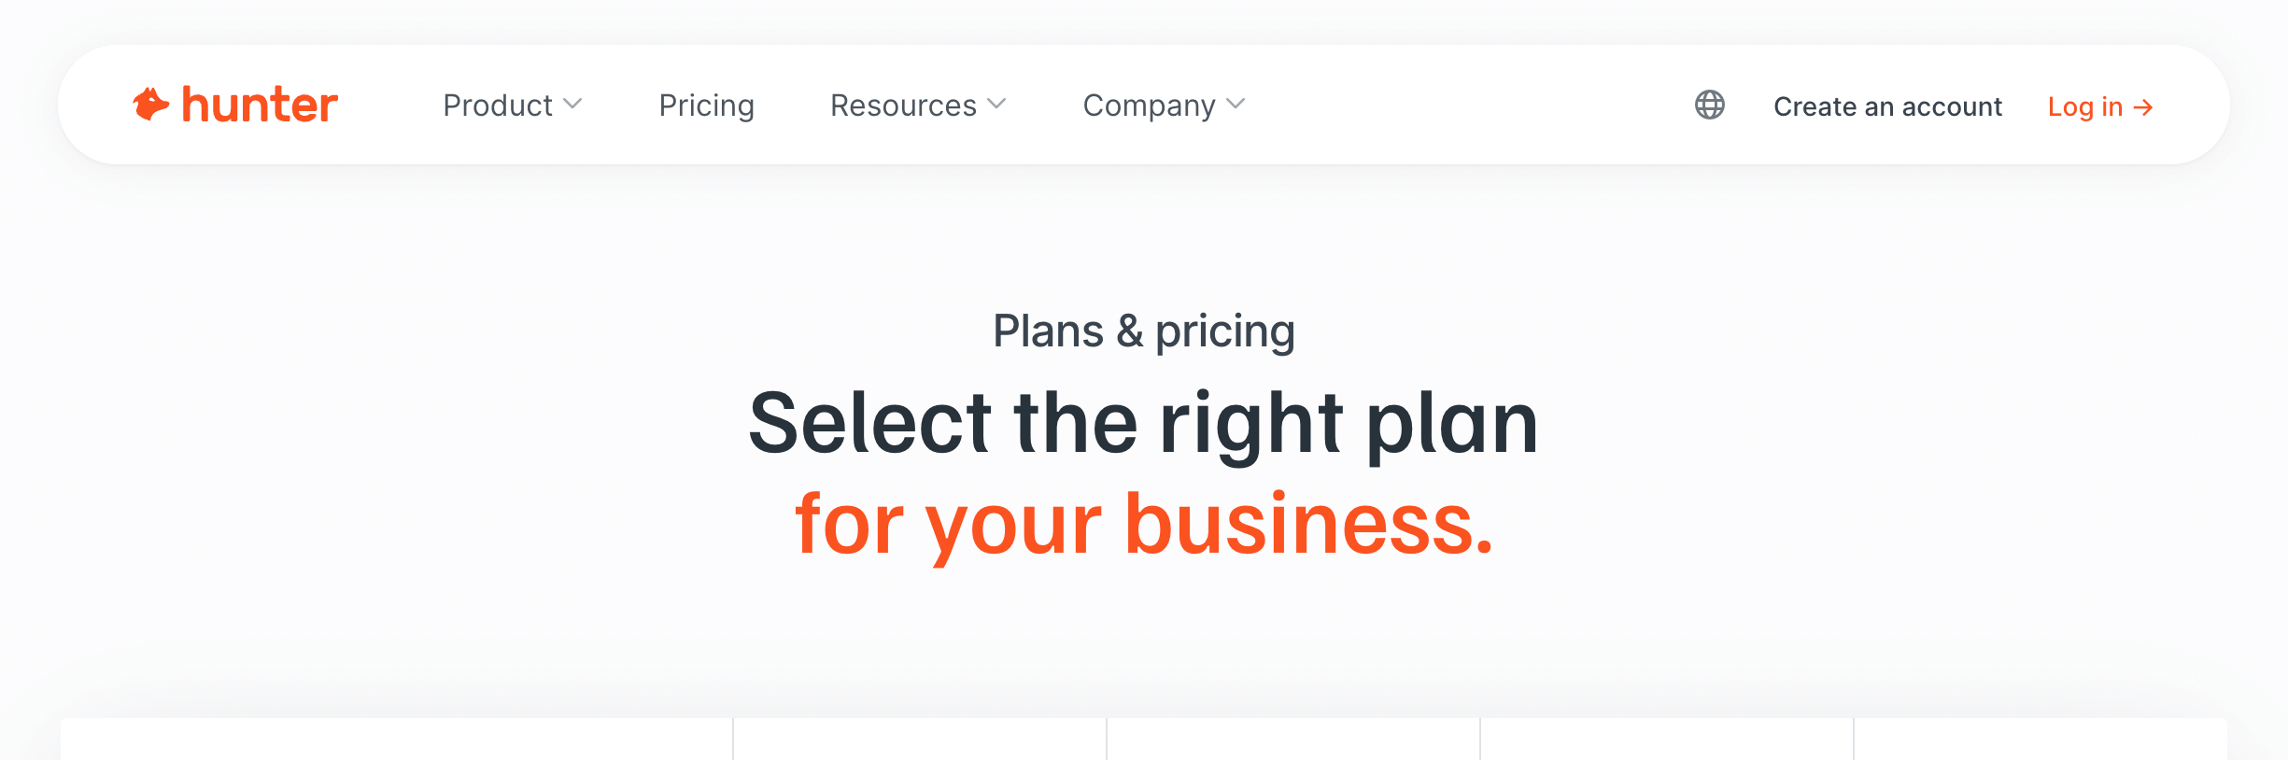Click the Select the right plan heading

(x=1143, y=423)
